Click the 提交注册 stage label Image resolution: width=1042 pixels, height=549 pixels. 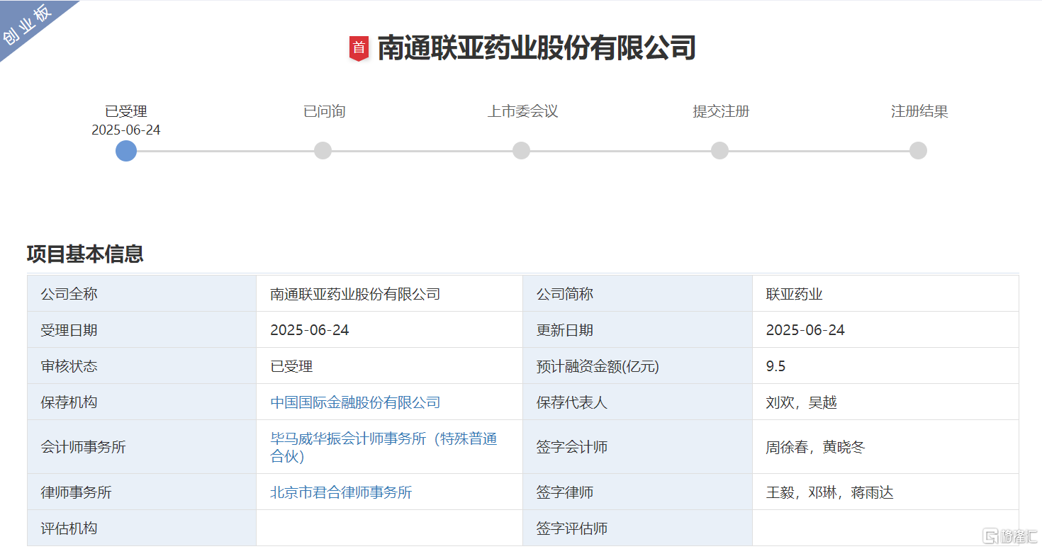[721, 111]
